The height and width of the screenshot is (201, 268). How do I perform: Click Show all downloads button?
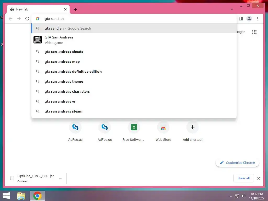click(243, 178)
